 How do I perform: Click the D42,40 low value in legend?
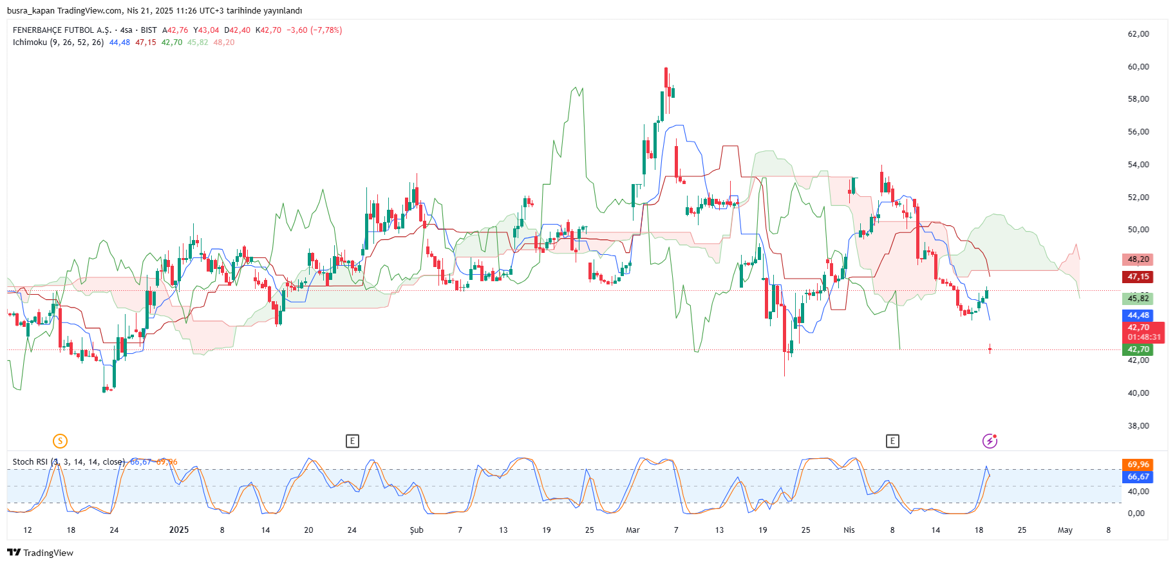coord(238,30)
